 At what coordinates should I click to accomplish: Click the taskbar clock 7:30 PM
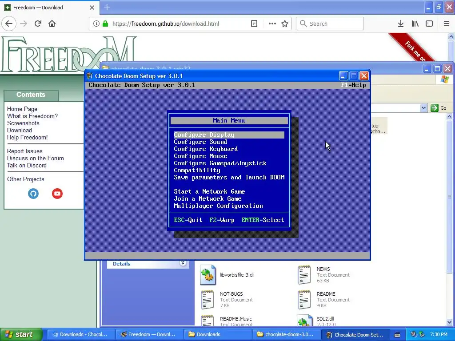[439, 334]
